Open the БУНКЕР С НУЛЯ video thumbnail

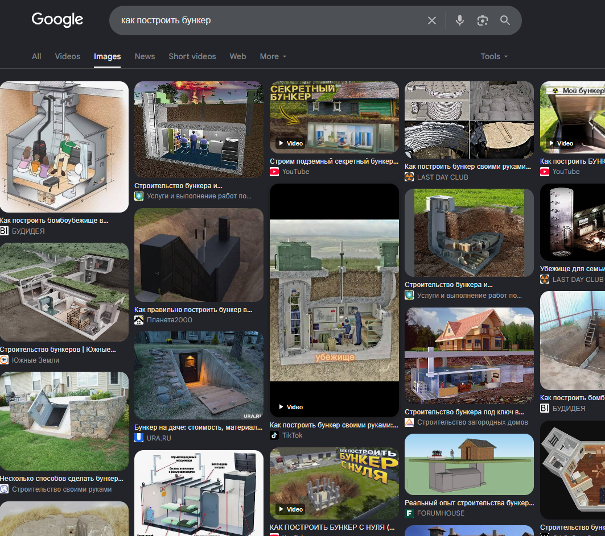click(x=334, y=483)
